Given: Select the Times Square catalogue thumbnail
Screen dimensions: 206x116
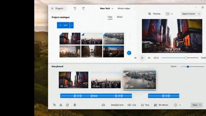Looking at the screenshot, I should pos(70,39).
